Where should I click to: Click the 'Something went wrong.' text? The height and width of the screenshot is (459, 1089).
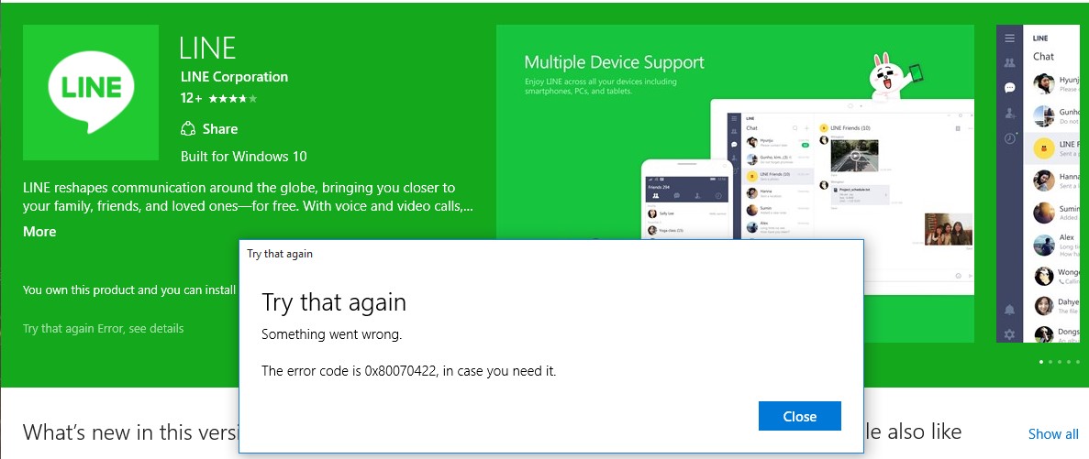pos(332,334)
